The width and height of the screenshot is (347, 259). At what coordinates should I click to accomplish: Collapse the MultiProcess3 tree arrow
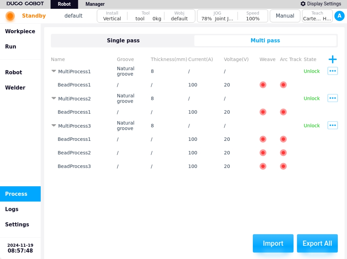click(x=54, y=125)
